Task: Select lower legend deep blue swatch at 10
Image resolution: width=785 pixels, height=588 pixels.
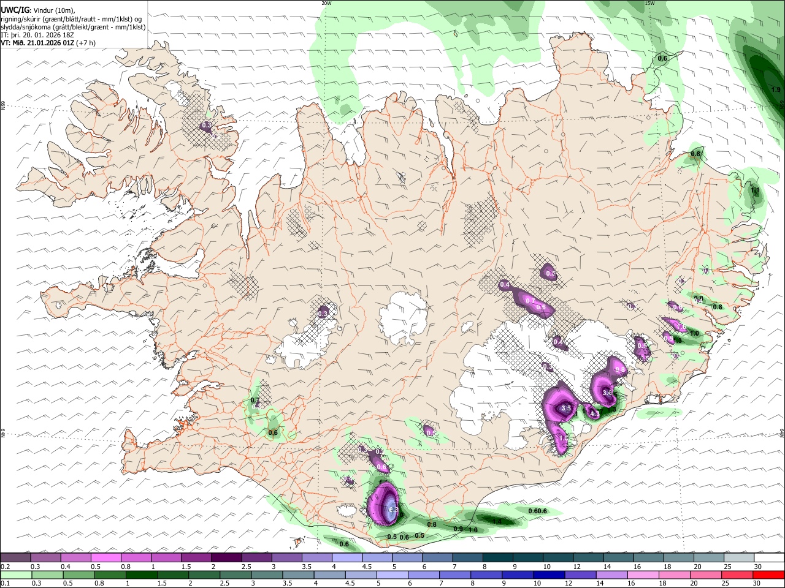Action: (x=548, y=575)
